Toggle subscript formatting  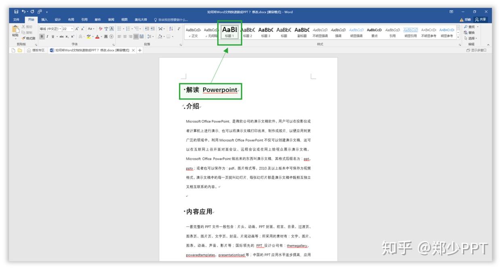pyautogui.click(x=67, y=37)
